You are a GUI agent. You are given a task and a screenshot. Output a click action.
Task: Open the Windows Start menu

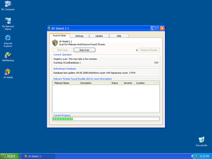point(9,156)
